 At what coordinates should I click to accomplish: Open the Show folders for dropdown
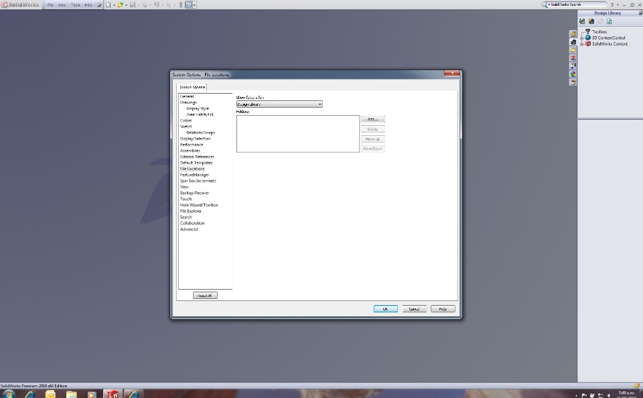279,104
